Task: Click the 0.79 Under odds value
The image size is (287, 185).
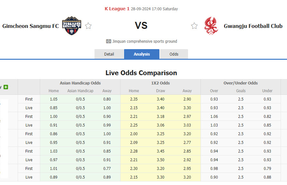Action: click(267, 169)
